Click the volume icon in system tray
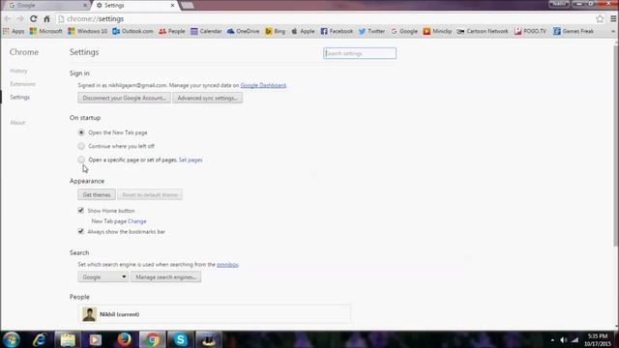This screenshot has width=619, height=348. point(563,339)
